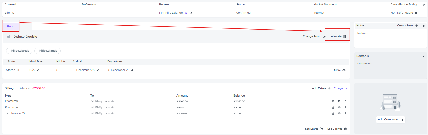
Task: Click the Meal Plan edit pencil
Action: 38,70
